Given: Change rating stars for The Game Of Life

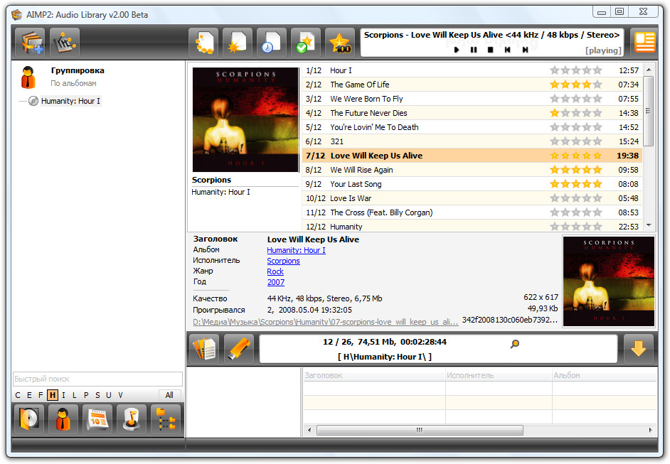Looking at the screenshot, I should pos(575,85).
